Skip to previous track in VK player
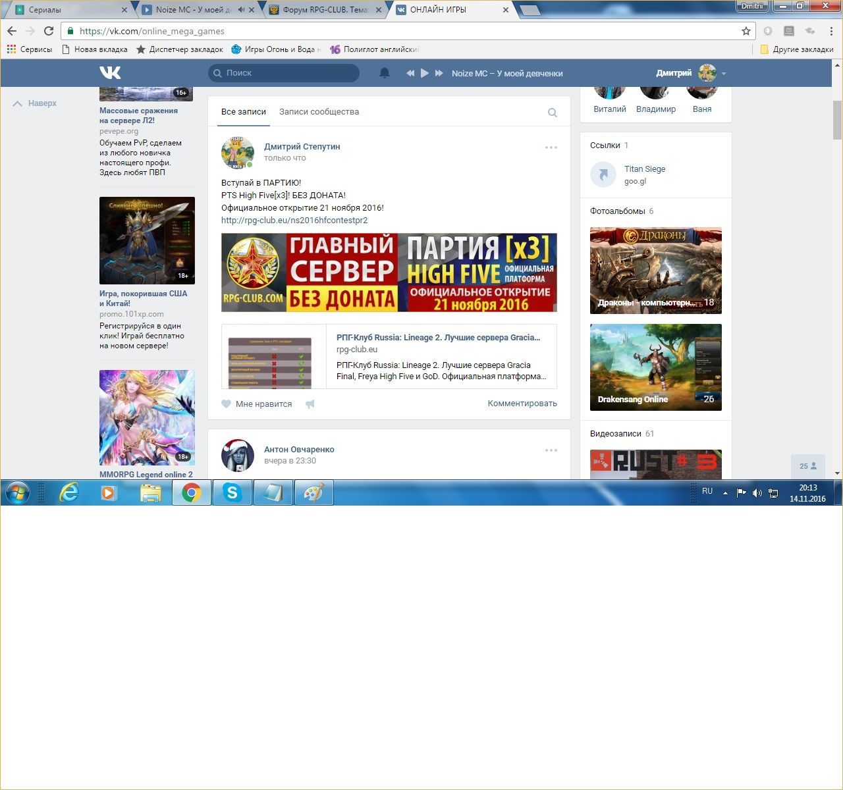This screenshot has height=790, width=843. (410, 73)
